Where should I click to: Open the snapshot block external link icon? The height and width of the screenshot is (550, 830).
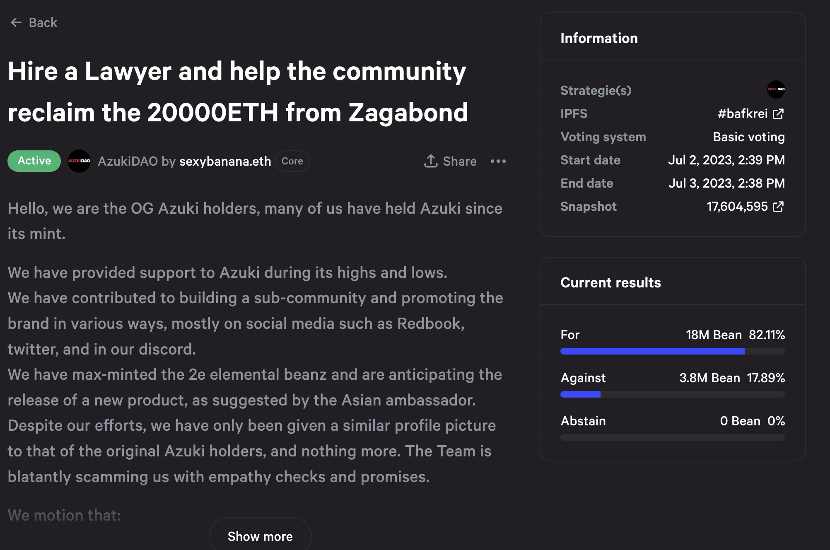(x=778, y=207)
